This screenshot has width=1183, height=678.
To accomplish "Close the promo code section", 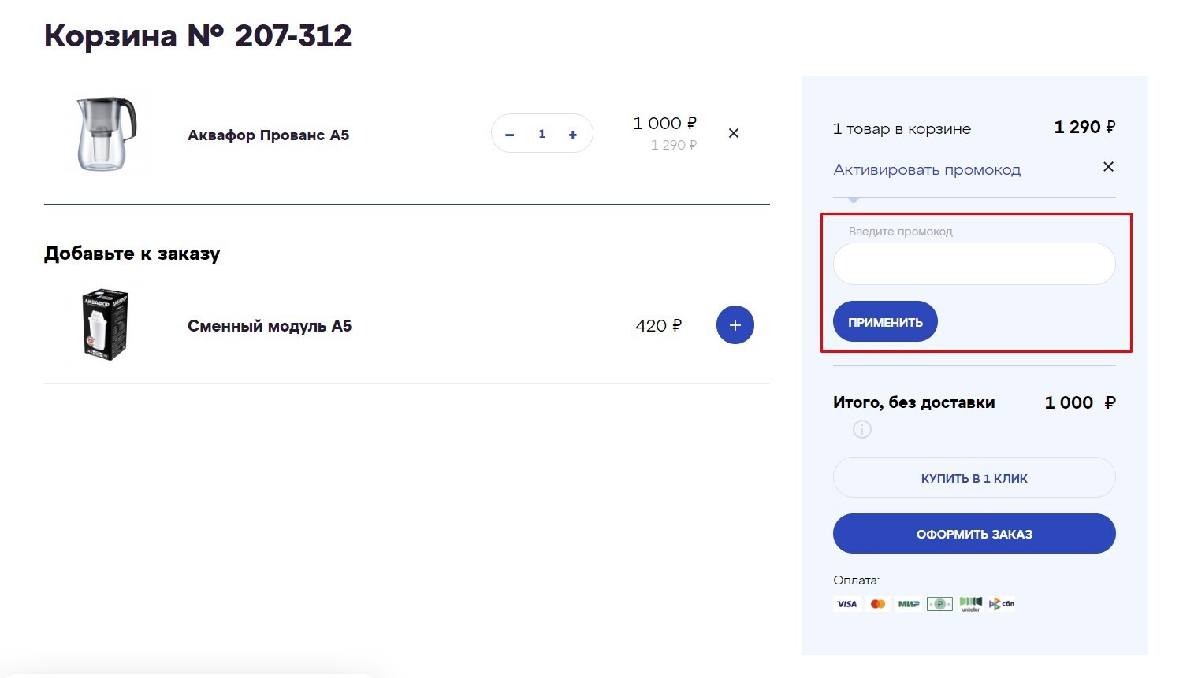I will point(1108,167).
